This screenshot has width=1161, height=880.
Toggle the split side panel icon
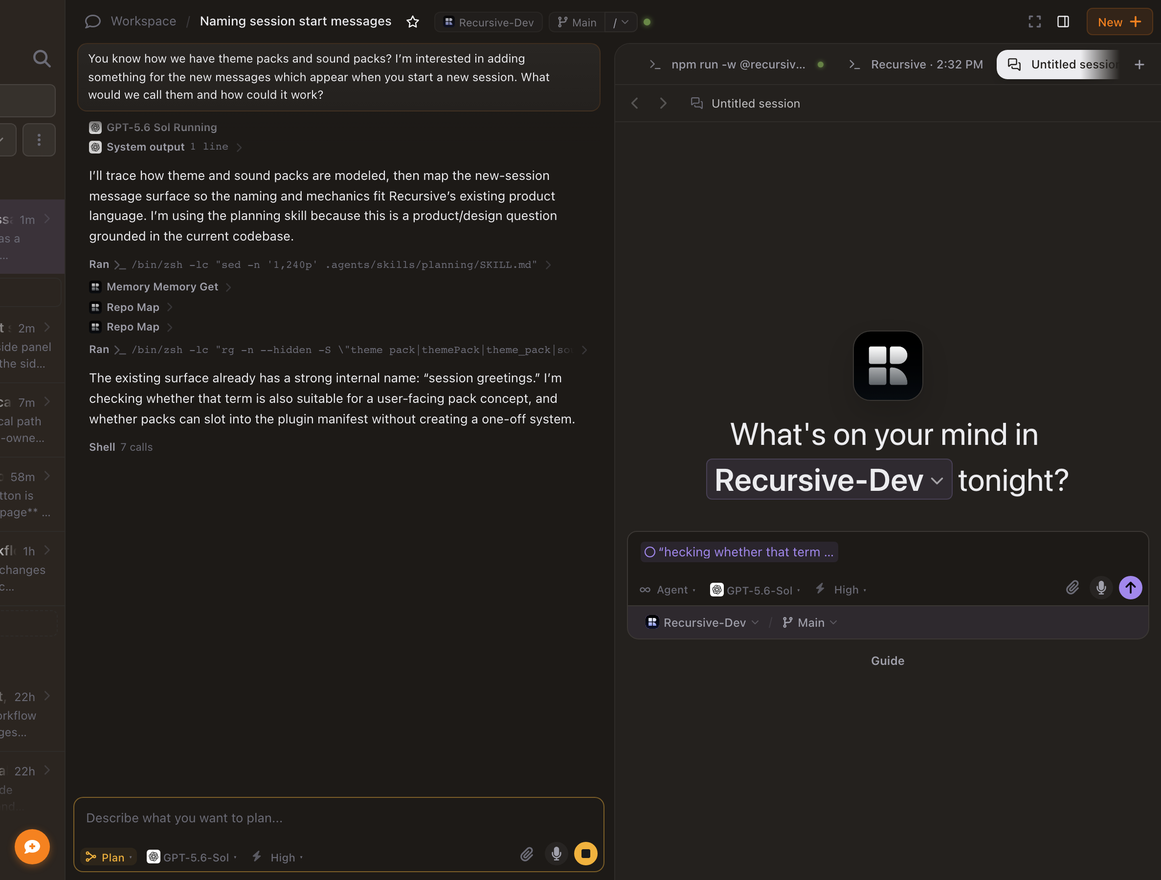tap(1063, 22)
